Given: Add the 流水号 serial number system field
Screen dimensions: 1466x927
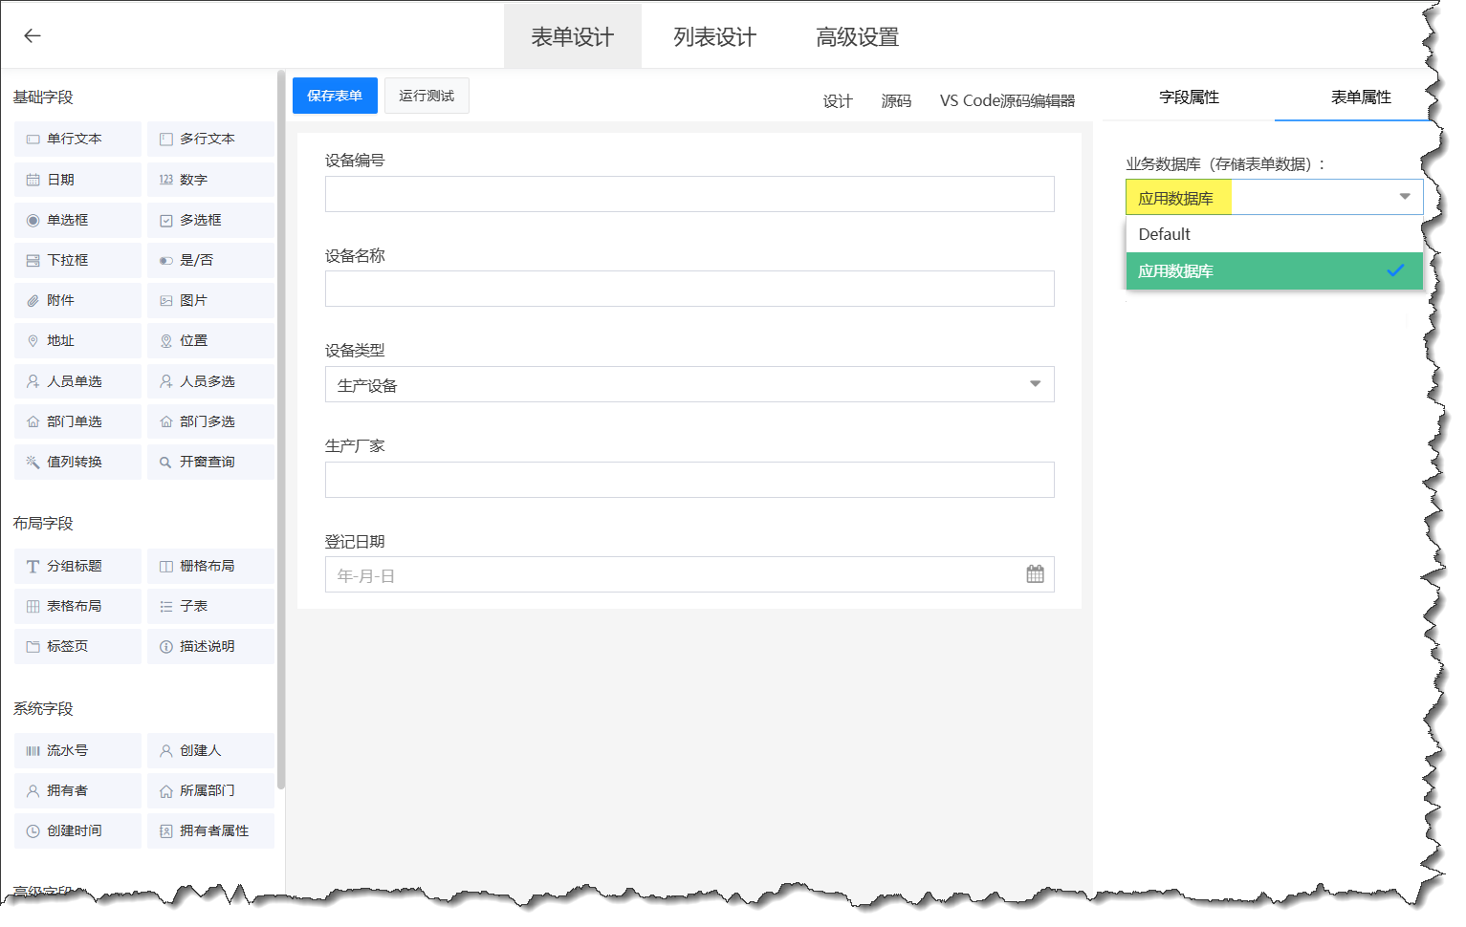Looking at the screenshot, I should 77,750.
